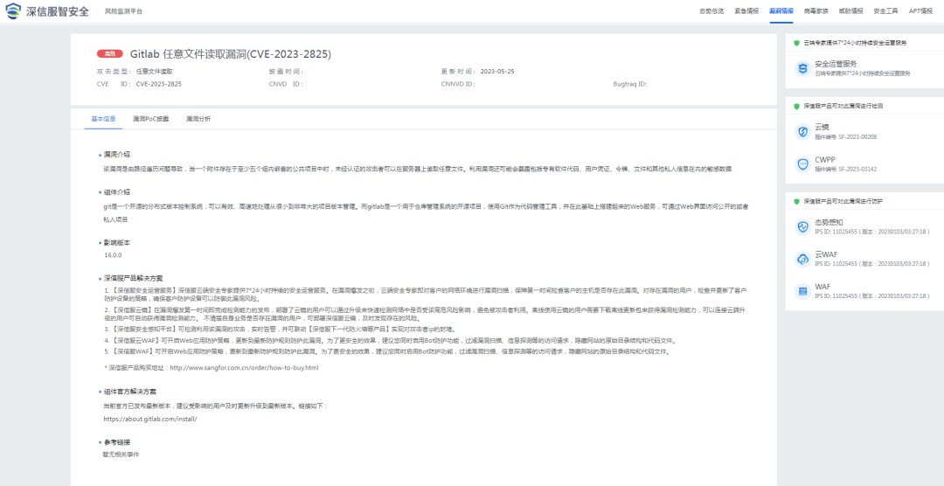Switch to the 漏洞分析 tab
Viewport: 944px width, 486px height.
[x=198, y=119]
